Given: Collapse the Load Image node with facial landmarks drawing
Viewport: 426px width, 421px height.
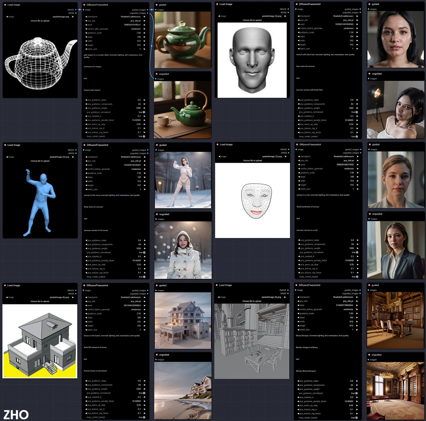Looking at the screenshot, I should [x=218, y=144].
